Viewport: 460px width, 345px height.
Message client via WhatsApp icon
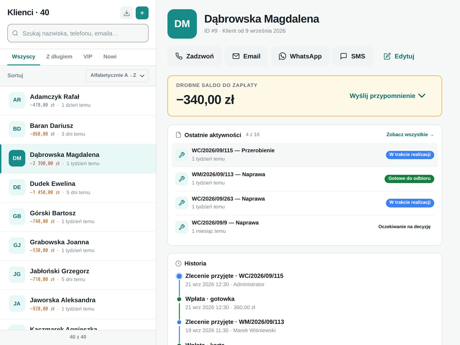tap(282, 56)
